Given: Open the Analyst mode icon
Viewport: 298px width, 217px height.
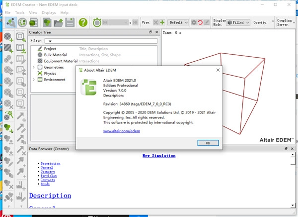Looking at the screenshot, I should point(34,22).
